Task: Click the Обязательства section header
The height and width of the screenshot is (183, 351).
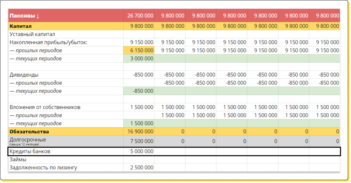Action: [x=29, y=131]
